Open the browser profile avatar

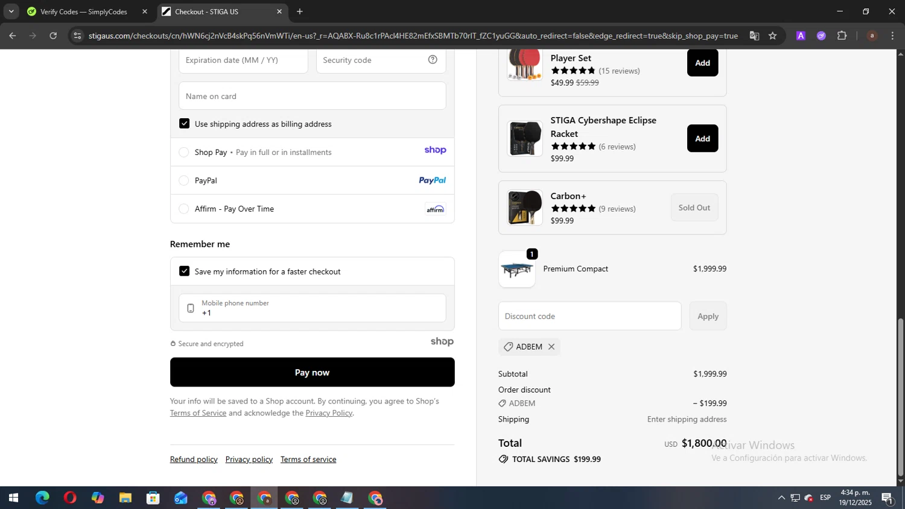click(x=872, y=36)
